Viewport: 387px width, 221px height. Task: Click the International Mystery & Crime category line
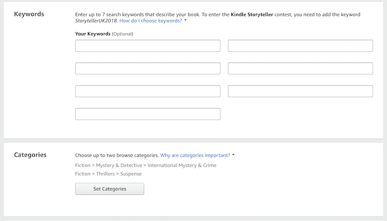[145, 165]
